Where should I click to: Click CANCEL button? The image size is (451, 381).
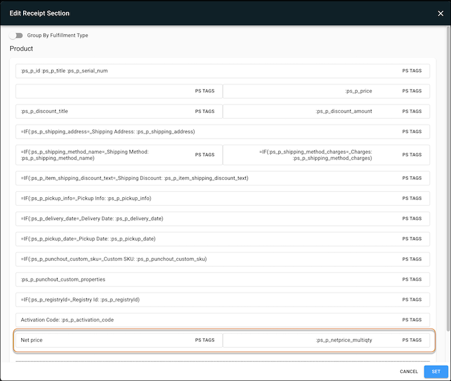coord(409,371)
